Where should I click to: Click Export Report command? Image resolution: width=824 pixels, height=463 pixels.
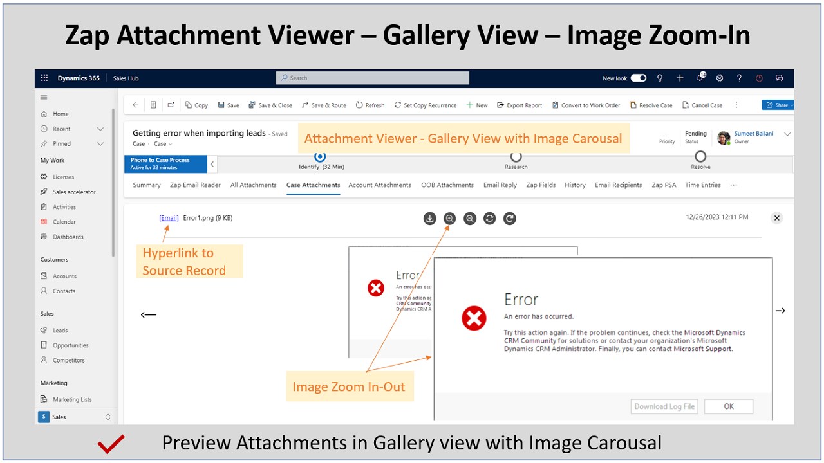(x=520, y=105)
